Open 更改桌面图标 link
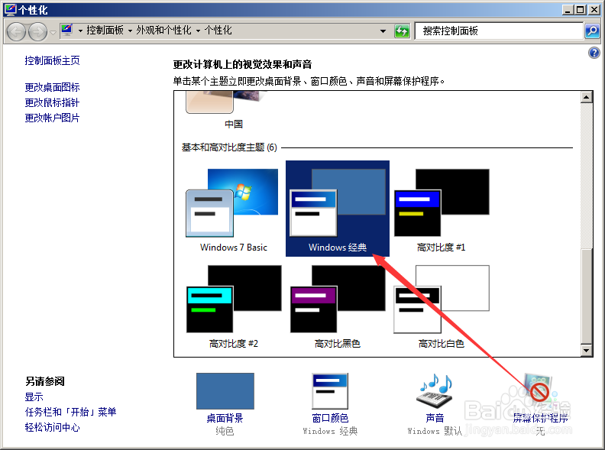Image resolution: width=605 pixels, height=450 pixels. click(x=52, y=87)
